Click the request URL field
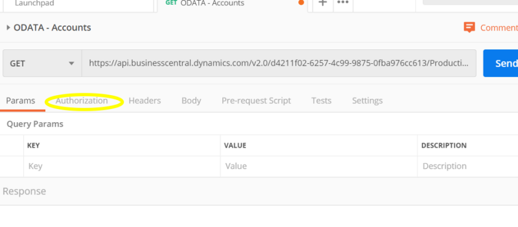Viewport: 518px width, 227px height. click(279, 63)
